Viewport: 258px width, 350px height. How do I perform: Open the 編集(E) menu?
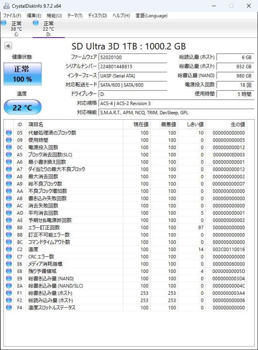(x=34, y=16)
